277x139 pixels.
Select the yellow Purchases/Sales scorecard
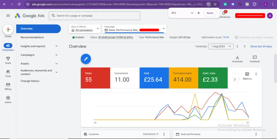click(183, 78)
